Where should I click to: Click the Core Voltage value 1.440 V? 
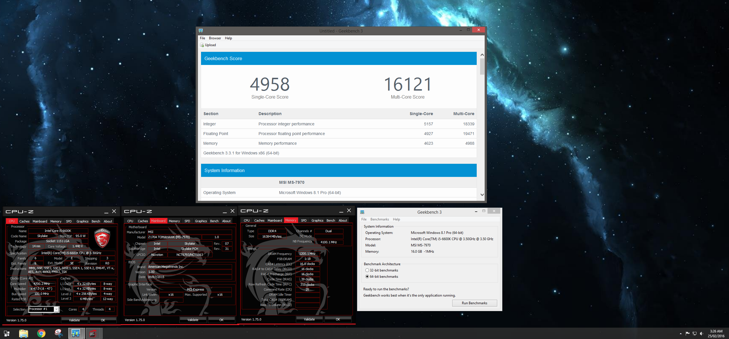[77, 246]
